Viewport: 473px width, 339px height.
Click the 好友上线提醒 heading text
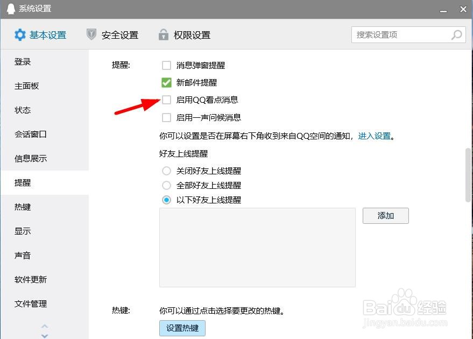coord(183,154)
